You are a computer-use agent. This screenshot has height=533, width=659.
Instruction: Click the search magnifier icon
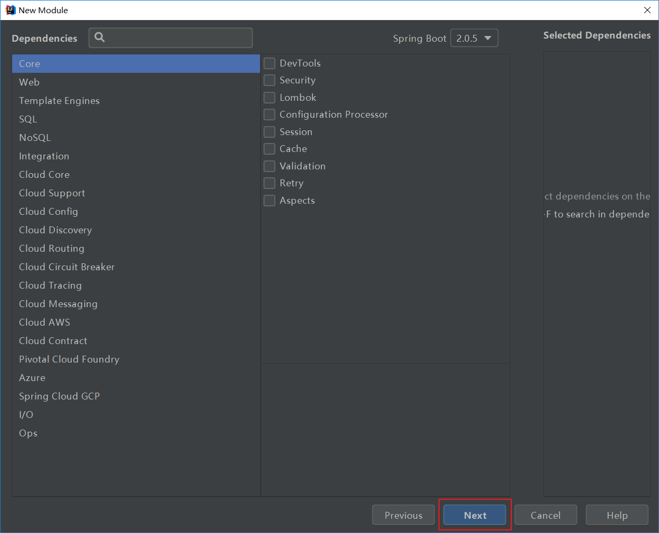100,37
